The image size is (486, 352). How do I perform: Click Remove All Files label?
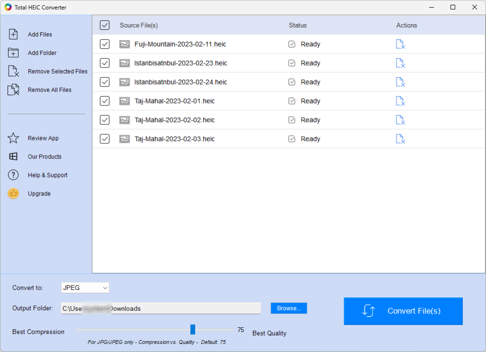49,90
